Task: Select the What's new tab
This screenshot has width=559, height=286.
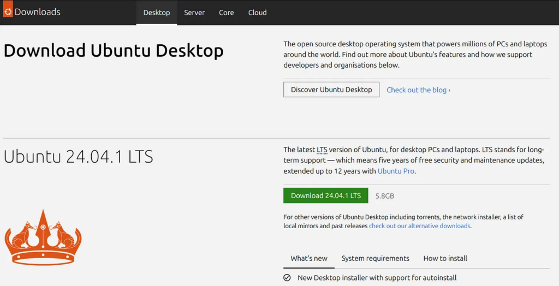Action: 309,258
